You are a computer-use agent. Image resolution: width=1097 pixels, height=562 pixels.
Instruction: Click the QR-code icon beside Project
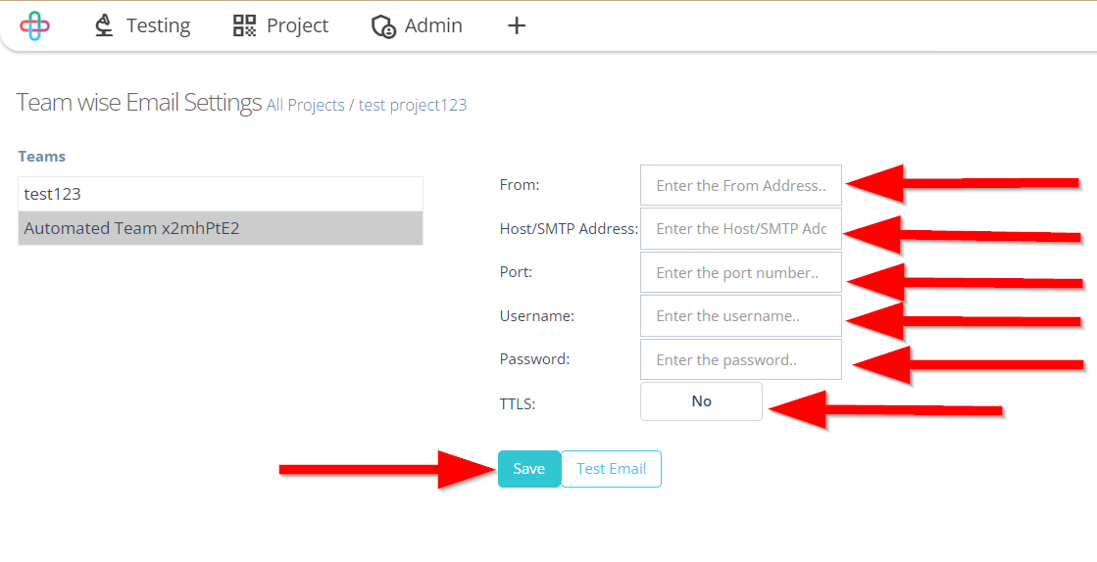point(244,25)
